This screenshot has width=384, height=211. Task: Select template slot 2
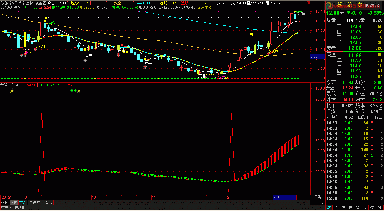click(x=47, y=202)
